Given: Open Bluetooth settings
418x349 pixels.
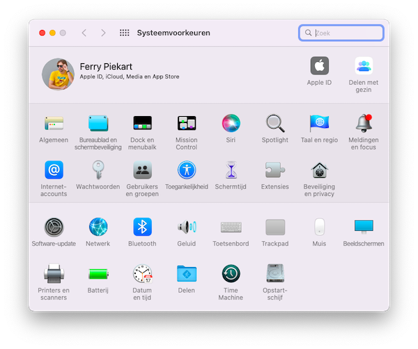Looking at the screenshot, I should pyautogui.click(x=142, y=227).
